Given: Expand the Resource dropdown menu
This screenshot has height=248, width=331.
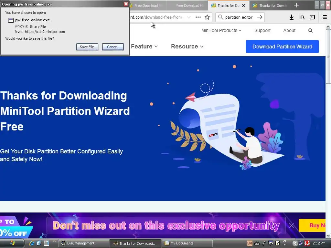Looking at the screenshot, I should 187,46.
